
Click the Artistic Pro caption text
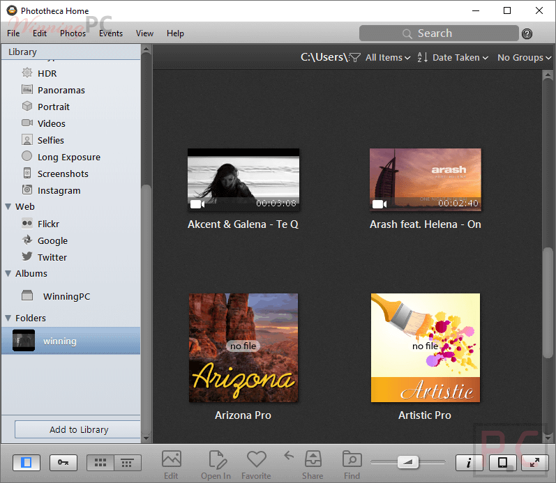tap(425, 415)
